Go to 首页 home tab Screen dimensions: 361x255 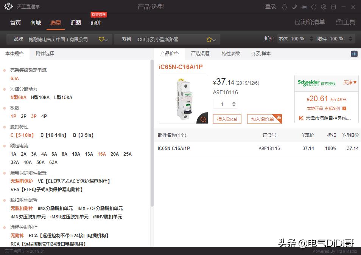pos(16,23)
